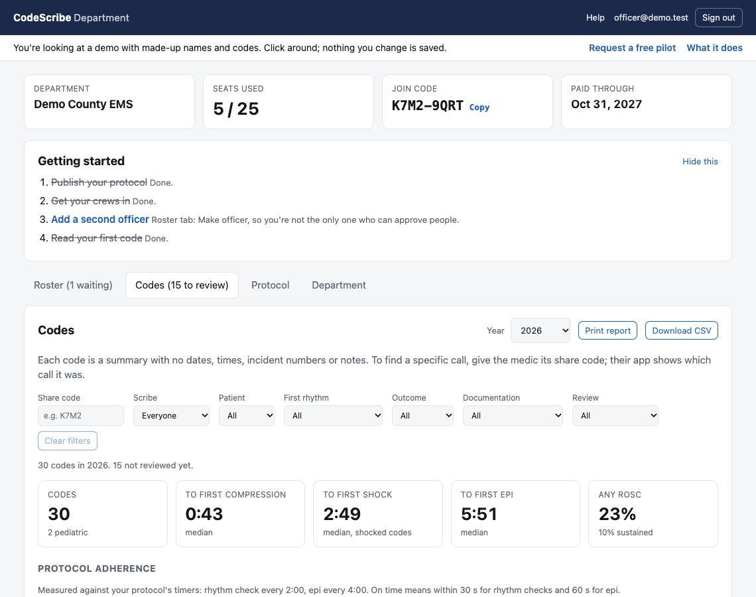This screenshot has height=597, width=756.
Task: Hide the Getting started panel
Action: coord(700,162)
